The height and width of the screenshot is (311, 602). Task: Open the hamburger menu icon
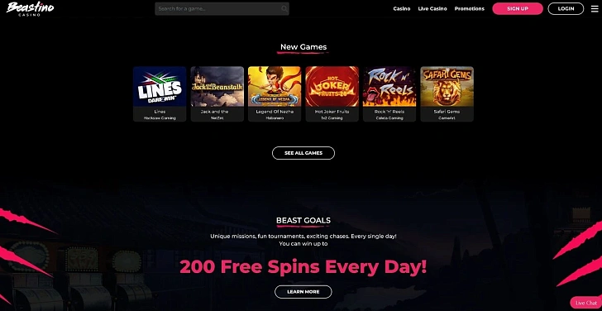pyautogui.click(x=595, y=8)
